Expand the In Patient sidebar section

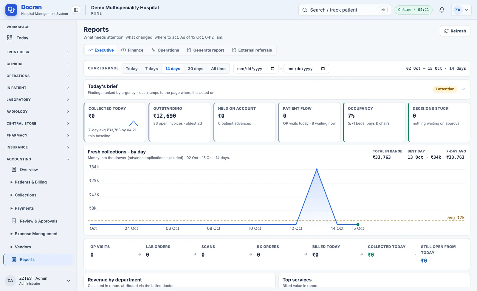click(x=38, y=88)
